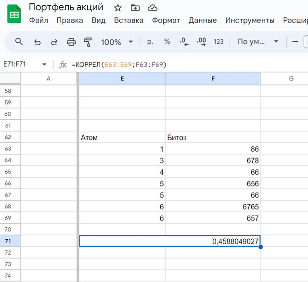The image size is (308, 282).
Task: Select column A header
Action: tap(48, 79)
